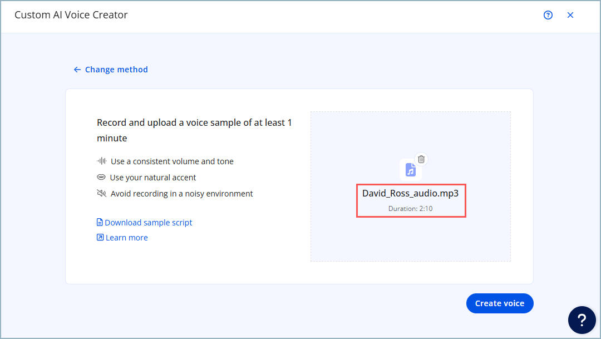This screenshot has height=339, width=601.
Task: Delete the uploaded audio with trash icon
Action: [421, 159]
